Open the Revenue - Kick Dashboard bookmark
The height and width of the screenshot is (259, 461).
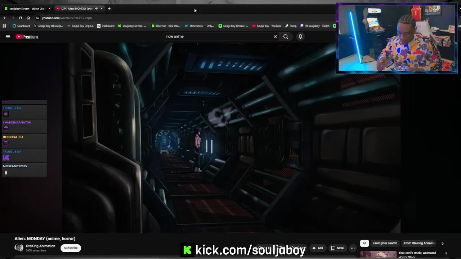point(166,26)
